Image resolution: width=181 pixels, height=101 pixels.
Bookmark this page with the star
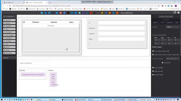[x=159, y=6]
